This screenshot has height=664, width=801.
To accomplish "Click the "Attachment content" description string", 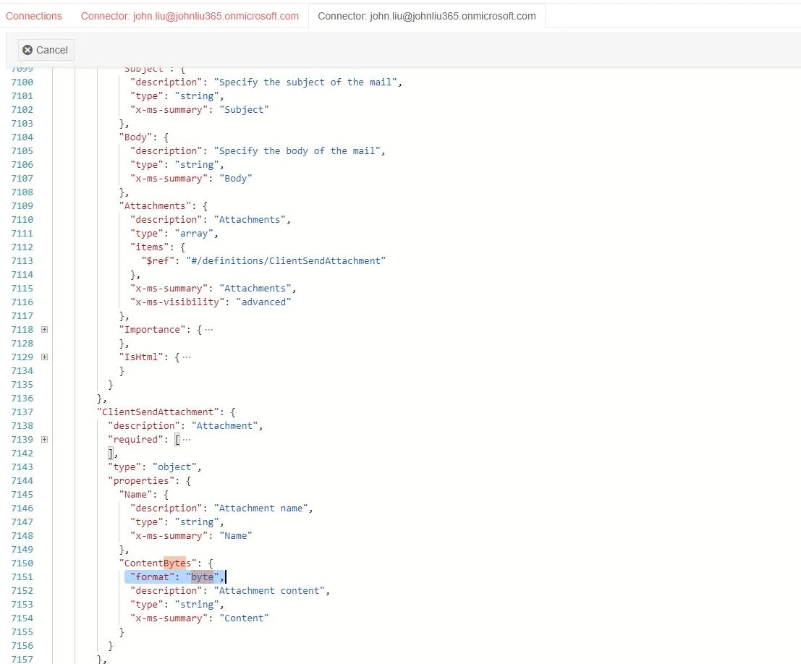I will [x=274, y=590].
